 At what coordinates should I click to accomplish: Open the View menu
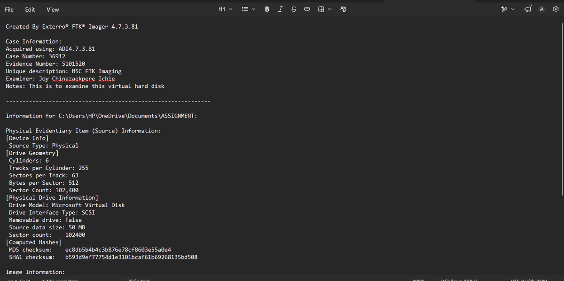(x=53, y=9)
